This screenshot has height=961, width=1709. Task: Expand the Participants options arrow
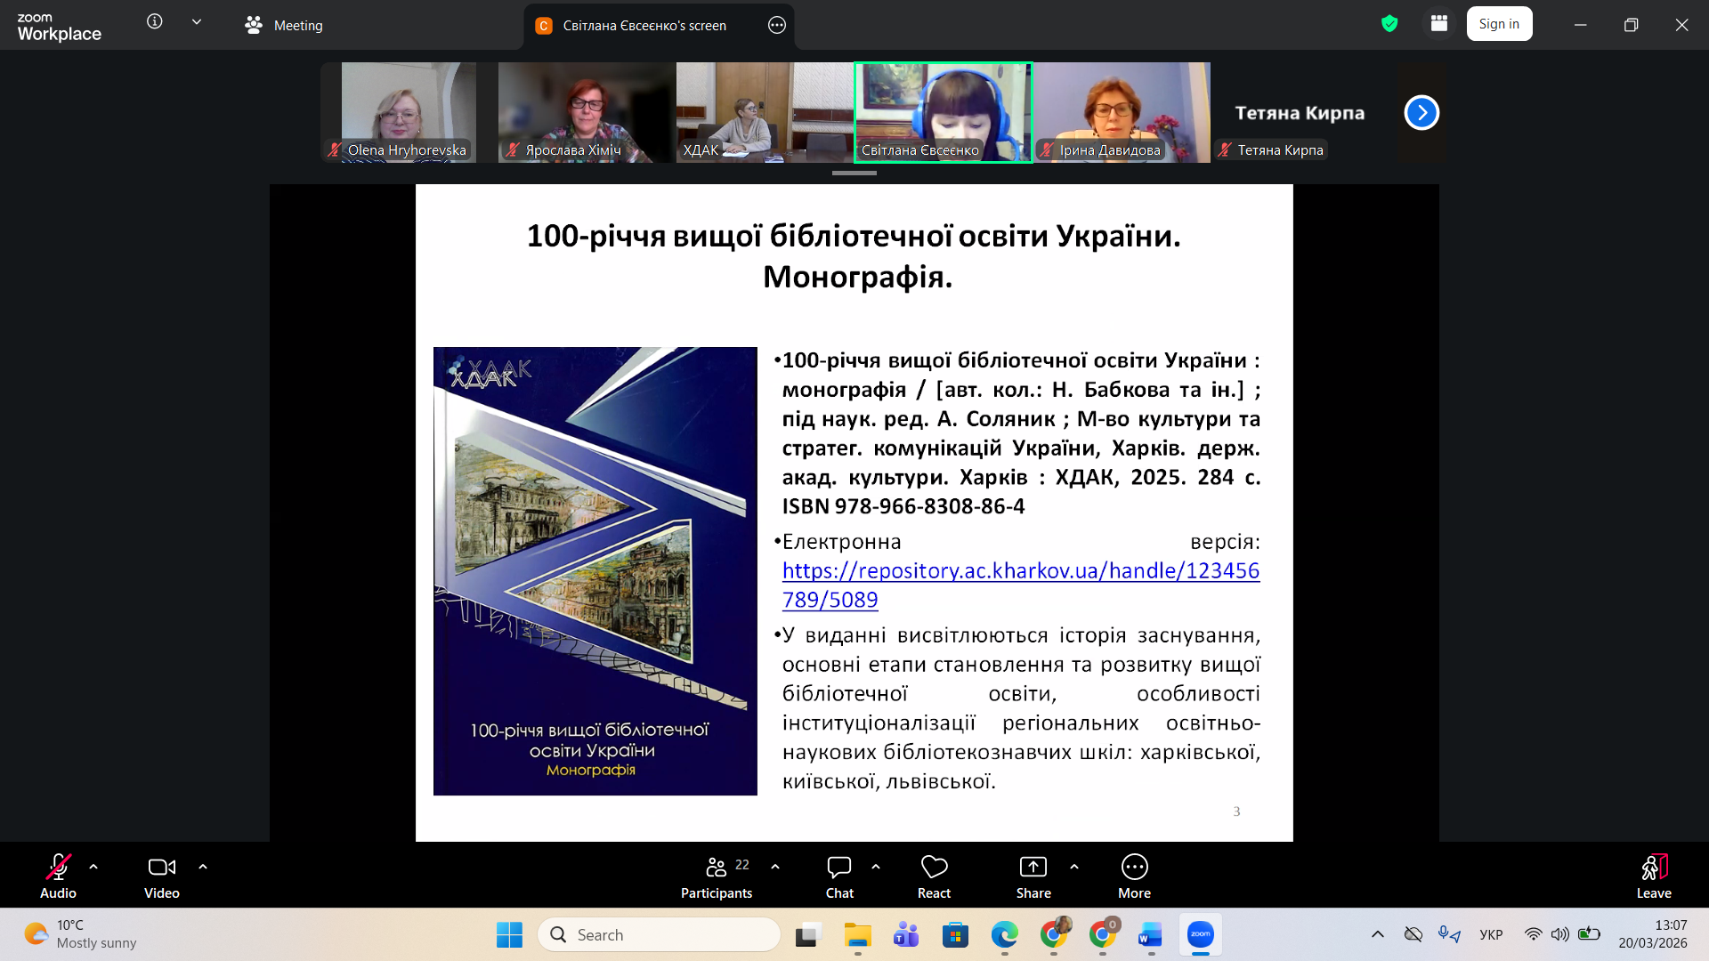click(775, 867)
